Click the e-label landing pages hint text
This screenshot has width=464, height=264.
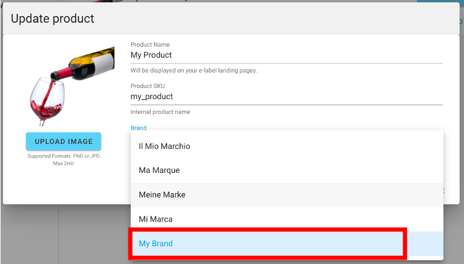[x=194, y=70]
